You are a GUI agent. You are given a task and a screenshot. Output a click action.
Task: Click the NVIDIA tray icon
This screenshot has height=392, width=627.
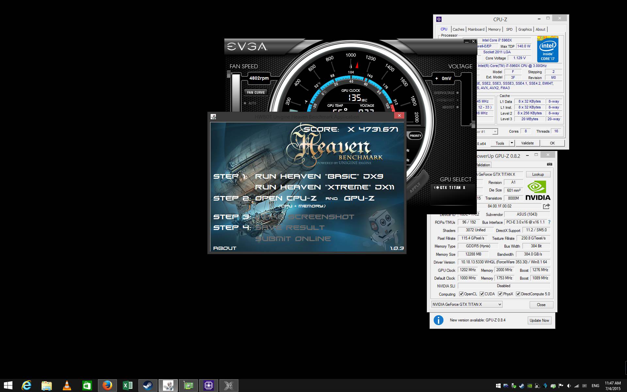530,386
